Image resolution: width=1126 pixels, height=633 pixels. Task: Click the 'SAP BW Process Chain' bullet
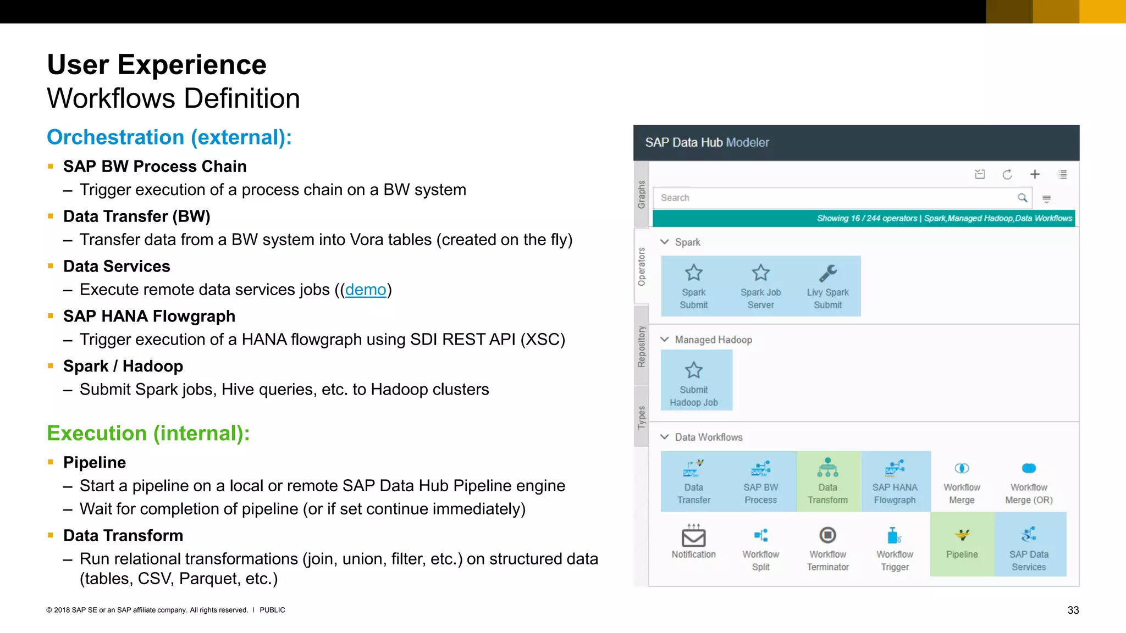(x=155, y=166)
